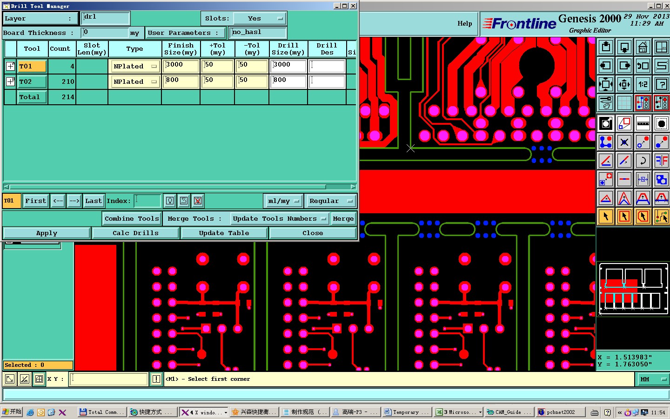Click the Board Thickness input field
The width and height of the screenshot is (670, 419).
click(105, 33)
